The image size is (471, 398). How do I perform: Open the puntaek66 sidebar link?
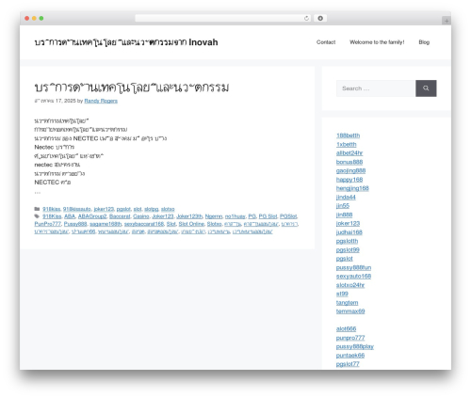(350, 355)
